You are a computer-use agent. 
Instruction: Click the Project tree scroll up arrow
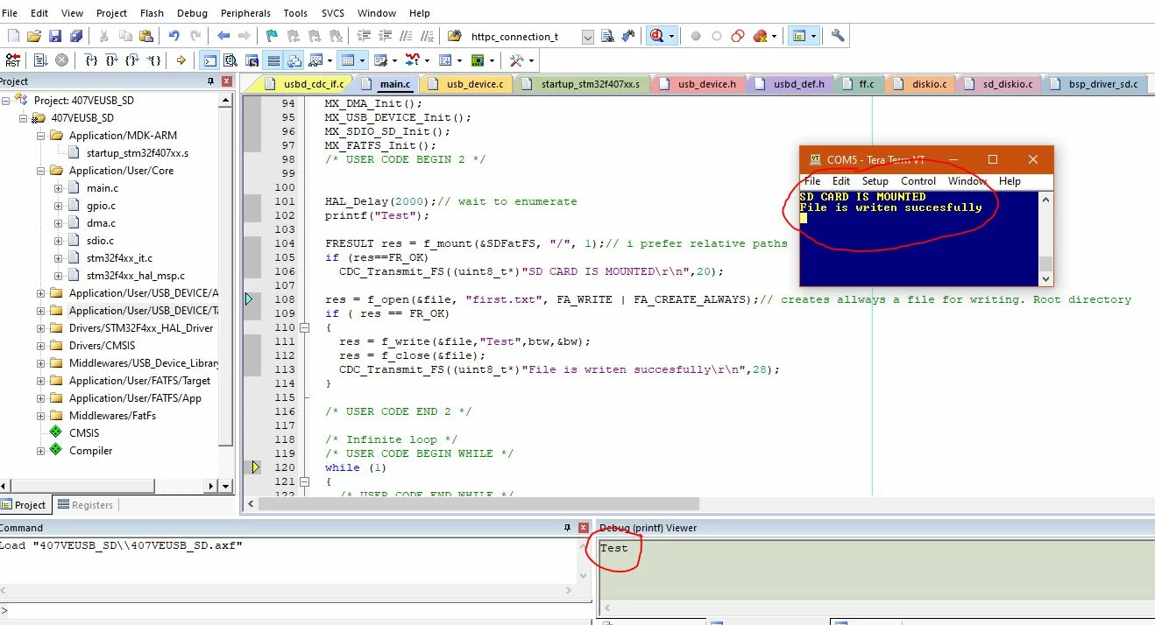click(226, 100)
